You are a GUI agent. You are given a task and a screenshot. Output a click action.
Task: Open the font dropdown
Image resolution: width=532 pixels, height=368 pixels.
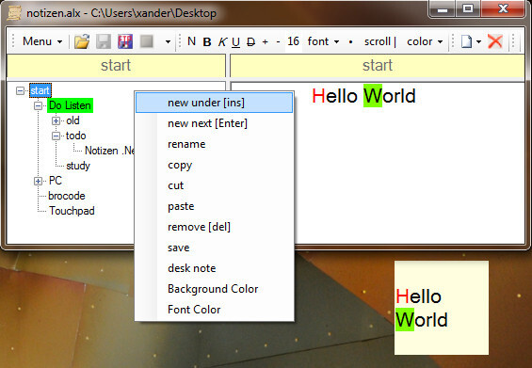click(x=323, y=41)
